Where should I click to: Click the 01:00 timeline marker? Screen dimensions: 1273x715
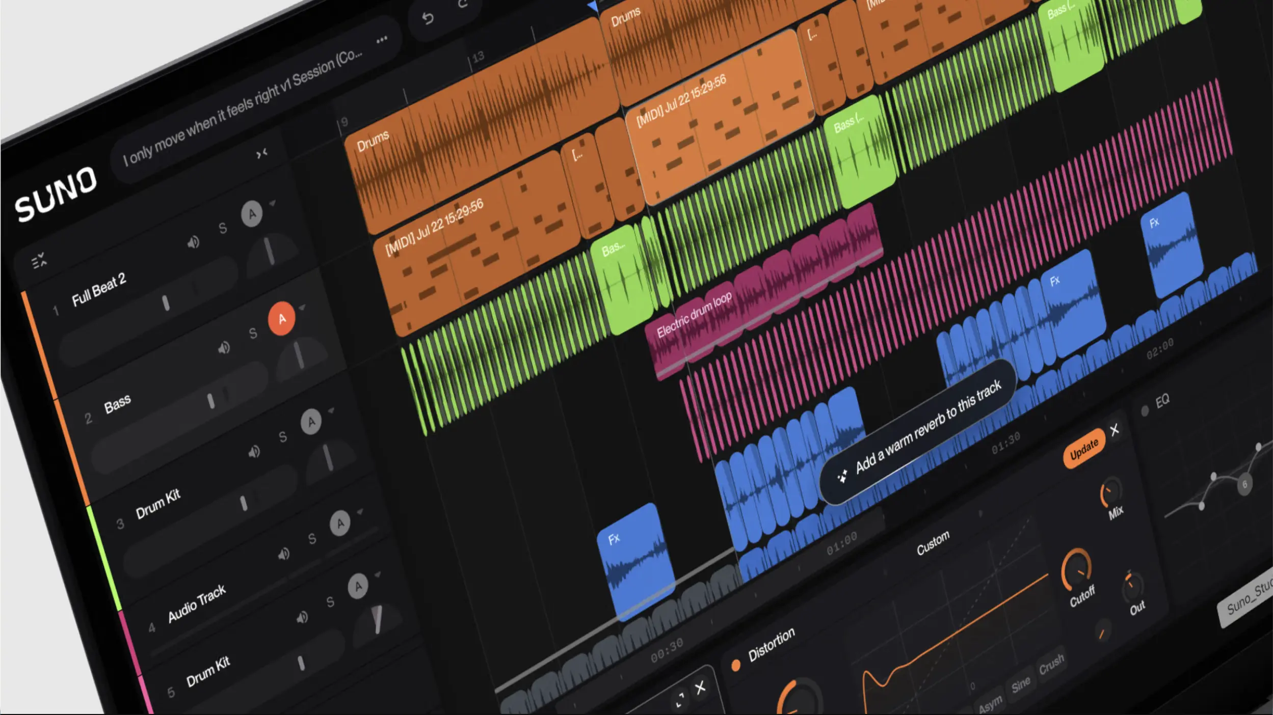point(842,543)
